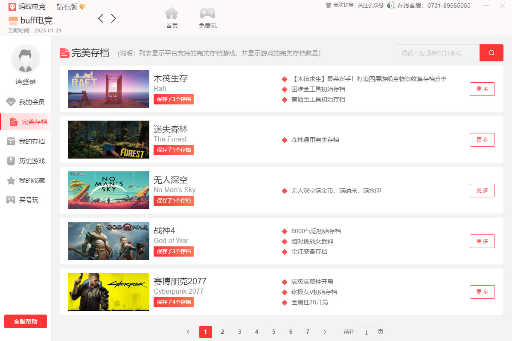Go to page 4

tap(256, 332)
